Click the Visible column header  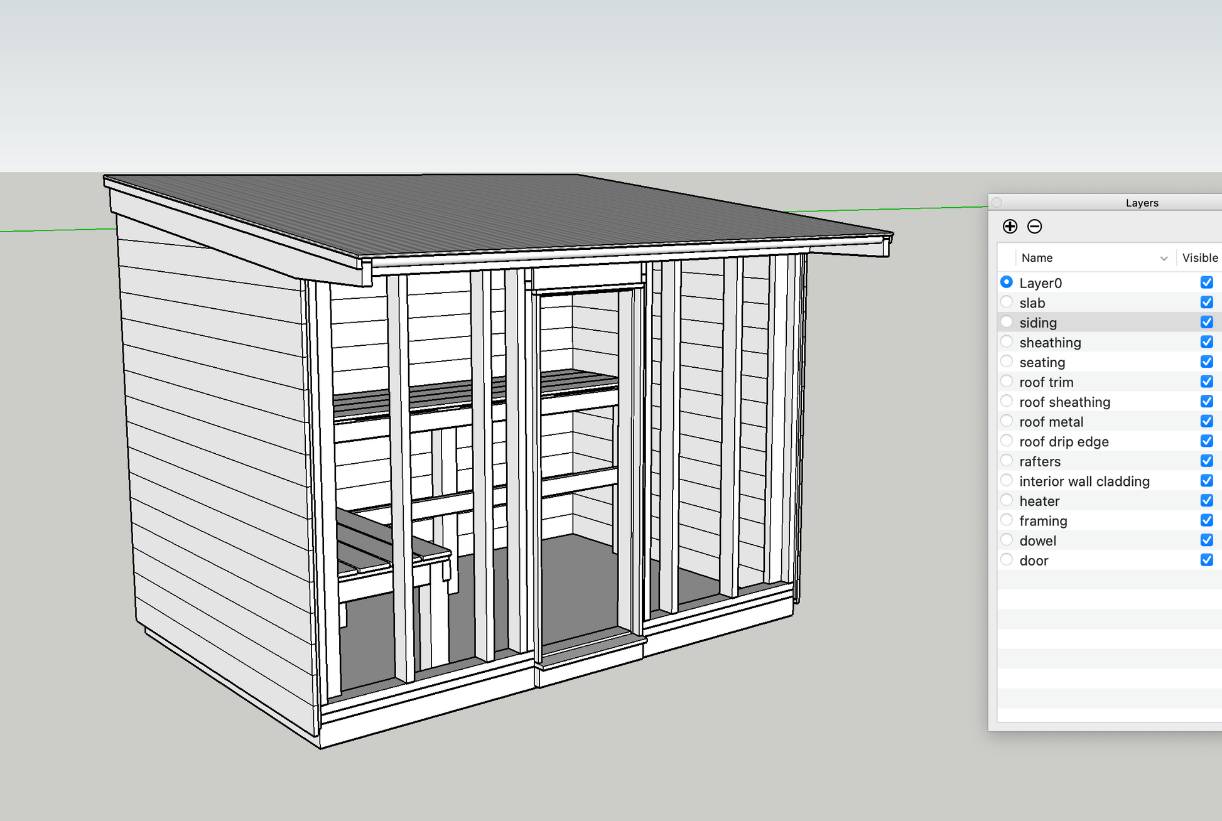tap(1199, 258)
